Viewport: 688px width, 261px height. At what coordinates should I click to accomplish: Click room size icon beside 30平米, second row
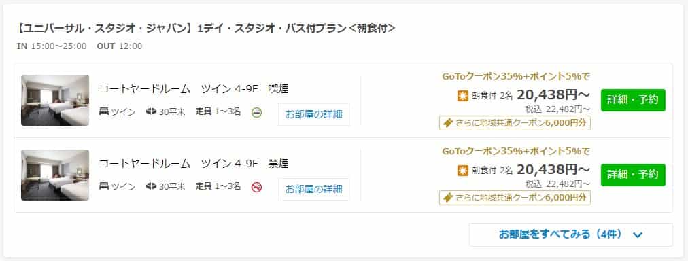pos(151,186)
